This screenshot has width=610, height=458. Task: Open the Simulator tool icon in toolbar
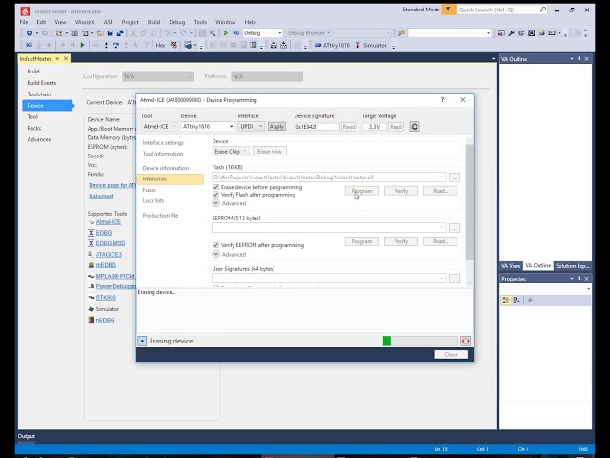[x=358, y=45]
